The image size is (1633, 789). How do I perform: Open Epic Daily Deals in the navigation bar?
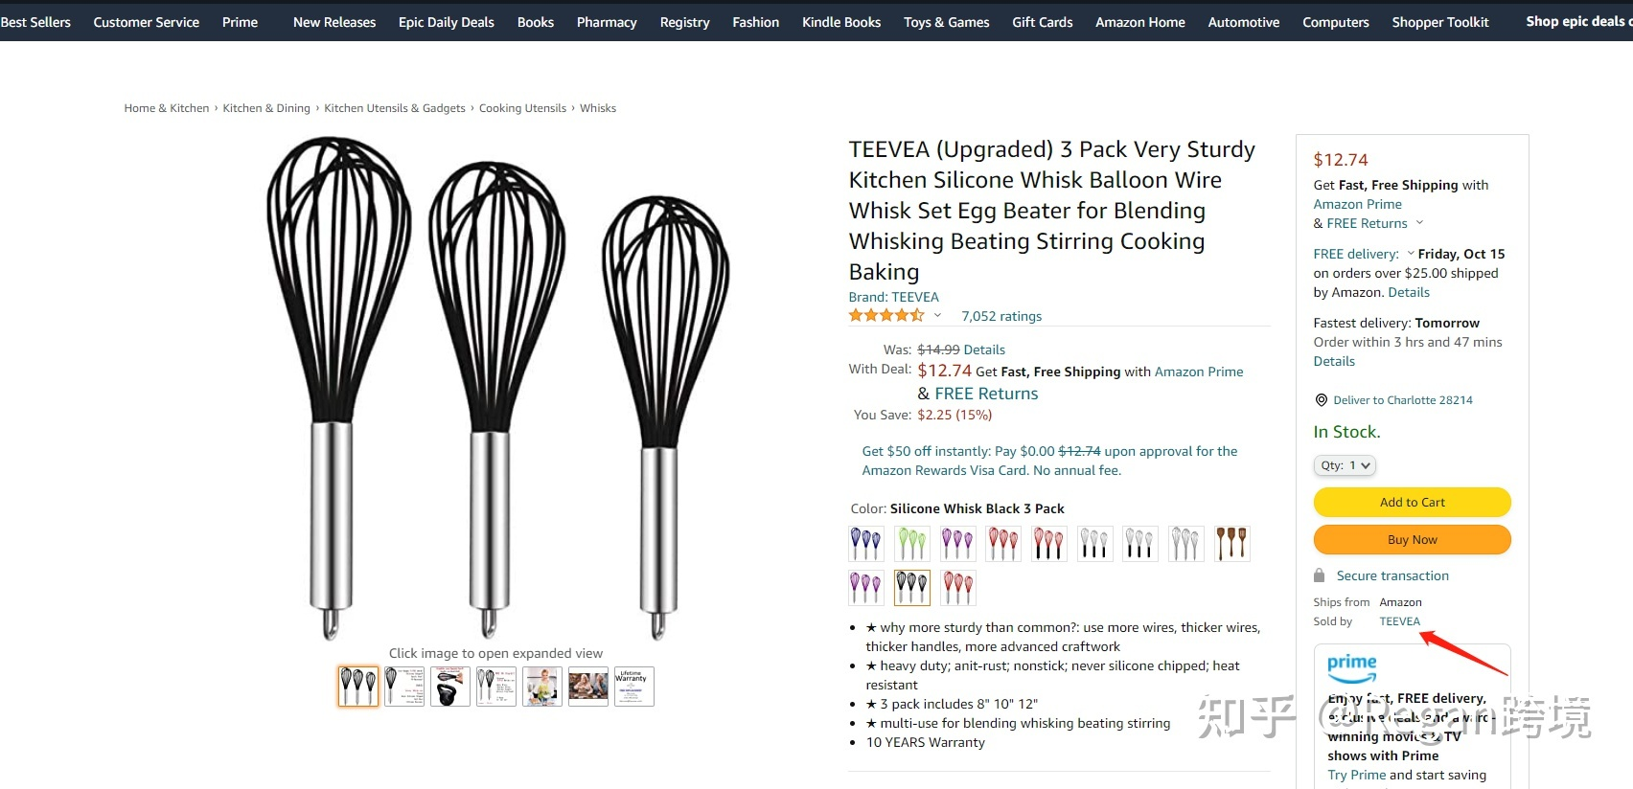point(446,22)
